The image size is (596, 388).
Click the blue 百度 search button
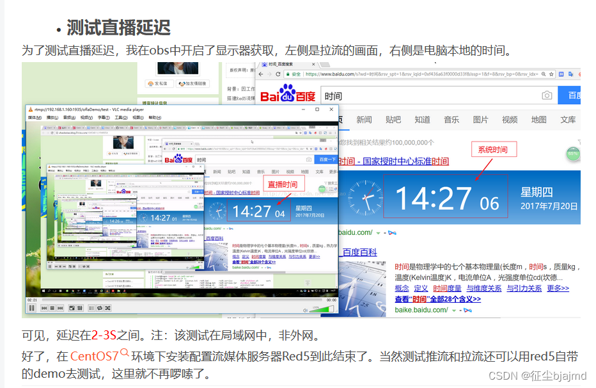pyautogui.click(x=569, y=95)
